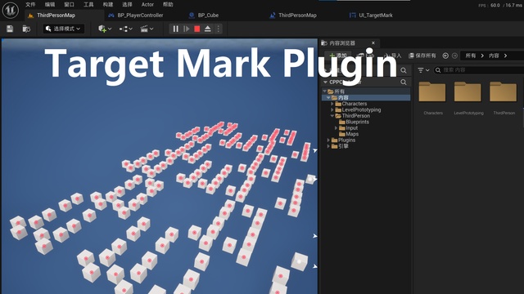Image resolution: width=524 pixels, height=294 pixels.
Task: Open play options three-dot menu
Action: point(219,29)
